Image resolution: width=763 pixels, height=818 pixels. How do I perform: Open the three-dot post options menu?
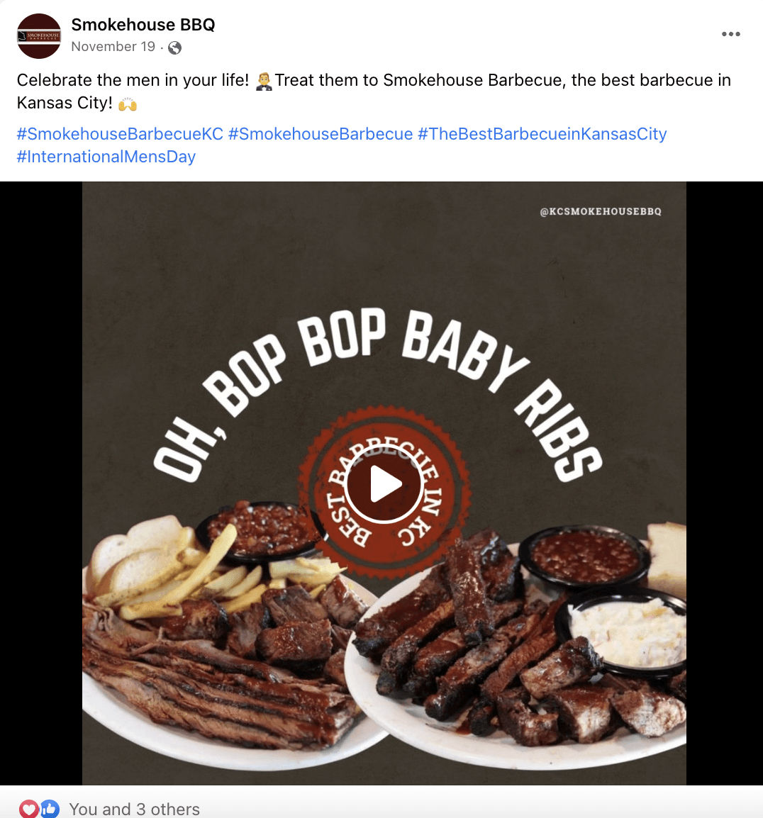click(730, 34)
